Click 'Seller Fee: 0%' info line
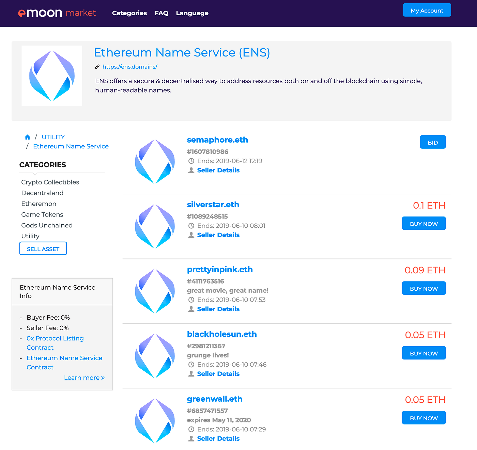This screenshot has width=477, height=450. 48,328
